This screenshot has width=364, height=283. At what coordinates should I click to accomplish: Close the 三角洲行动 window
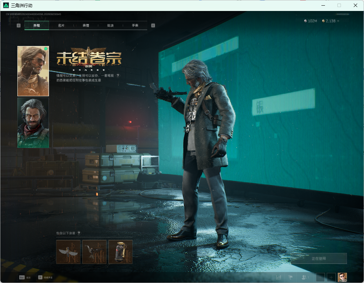point(355,5)
